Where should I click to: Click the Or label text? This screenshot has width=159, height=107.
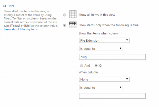101,66
